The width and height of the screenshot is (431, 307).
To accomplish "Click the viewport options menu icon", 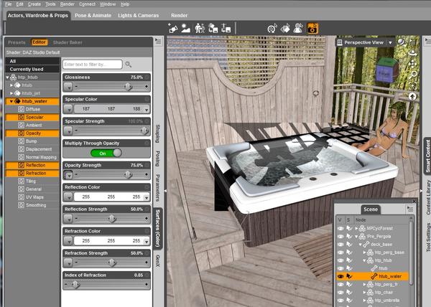I will pos(412,42).
